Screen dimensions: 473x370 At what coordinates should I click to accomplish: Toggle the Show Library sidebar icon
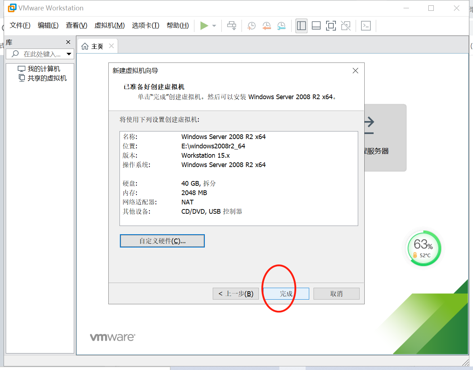tap(301, 26)
